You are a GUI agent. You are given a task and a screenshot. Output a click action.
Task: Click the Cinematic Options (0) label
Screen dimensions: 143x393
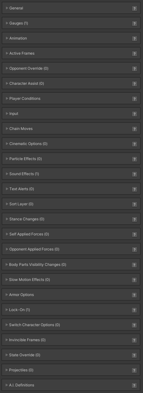pos(28,144)
